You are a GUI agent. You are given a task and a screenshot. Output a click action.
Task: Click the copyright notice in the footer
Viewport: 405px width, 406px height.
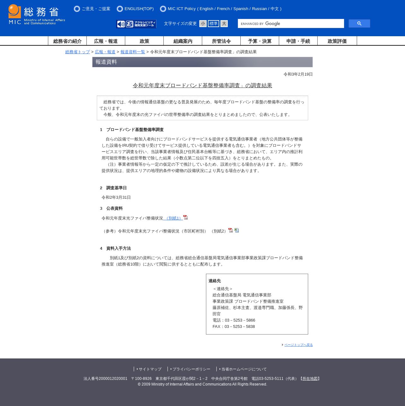[202, 384]
